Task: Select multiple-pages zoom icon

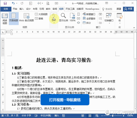Action: [78, 18]
